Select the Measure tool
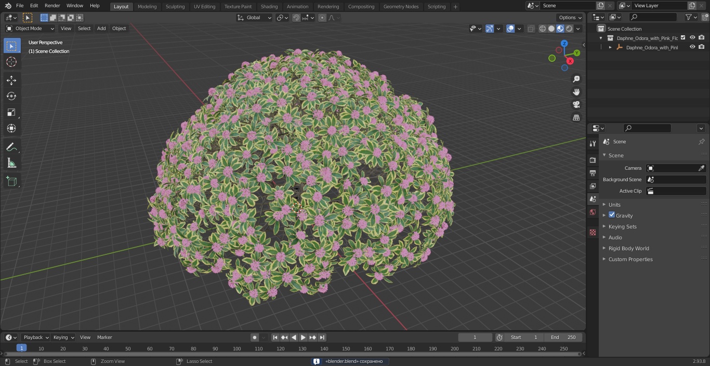The height and width of the screenshot is (366, 710). [11, 164]
